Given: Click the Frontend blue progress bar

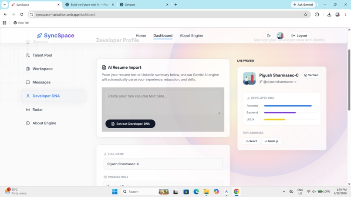Looking at the screenshot, I should 288,106.
